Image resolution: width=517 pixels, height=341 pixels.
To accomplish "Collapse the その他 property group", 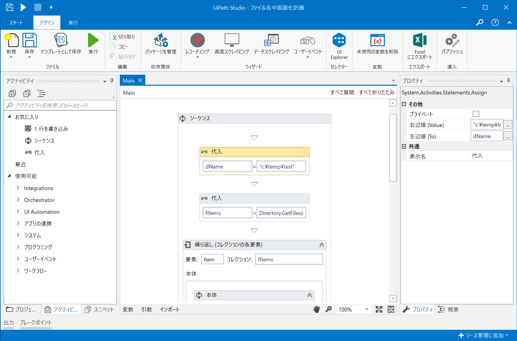I will [x=404, y=104].
